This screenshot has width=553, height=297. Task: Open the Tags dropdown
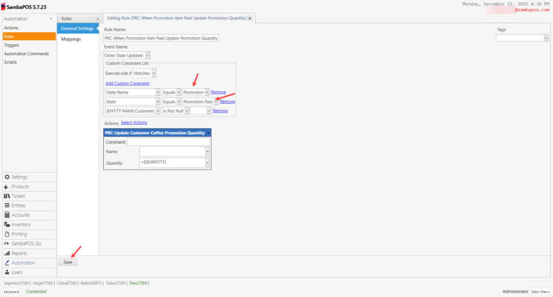point(546,38)
